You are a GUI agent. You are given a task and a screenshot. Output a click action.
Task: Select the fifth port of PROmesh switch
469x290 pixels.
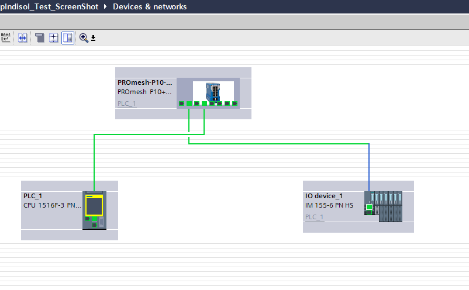[x=212, y=103]
